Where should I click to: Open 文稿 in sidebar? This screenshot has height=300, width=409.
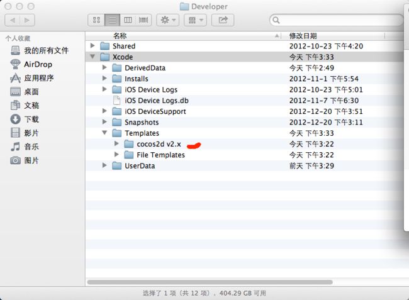pos(25,105)
